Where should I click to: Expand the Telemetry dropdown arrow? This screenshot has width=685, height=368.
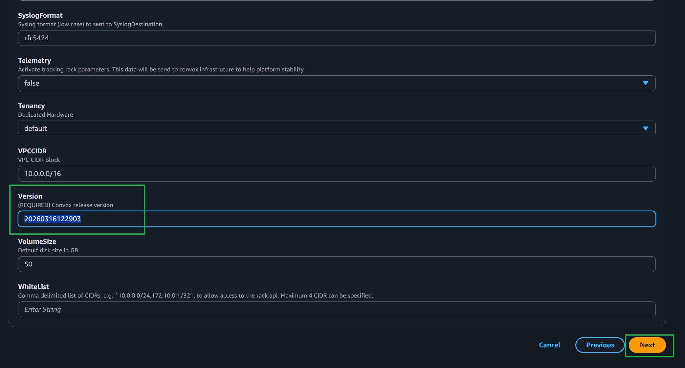point(645,83)
